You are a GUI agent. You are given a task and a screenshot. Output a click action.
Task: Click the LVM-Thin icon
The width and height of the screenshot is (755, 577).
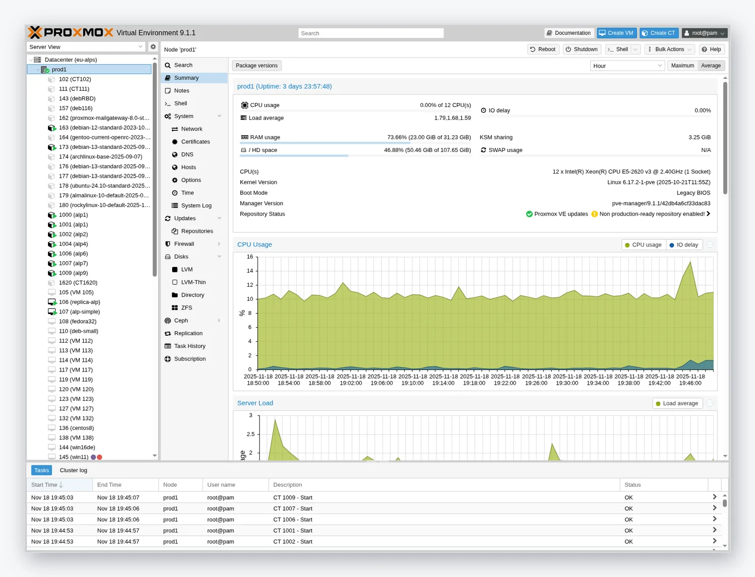point(175,282)
